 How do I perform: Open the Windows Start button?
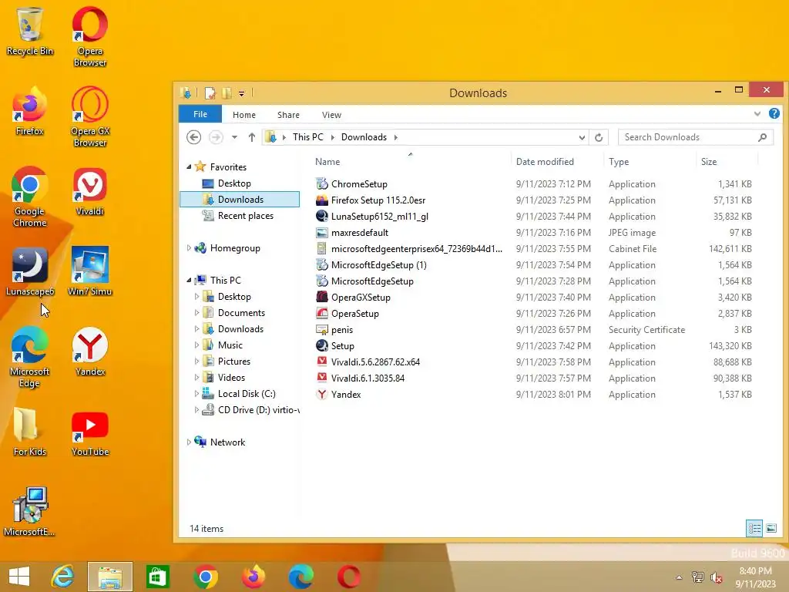tap(19, 577)
